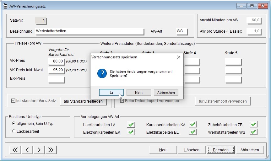Toggle Ist standard Verr.-Satz checkbox
271x161 pixels.
point(13,100)
